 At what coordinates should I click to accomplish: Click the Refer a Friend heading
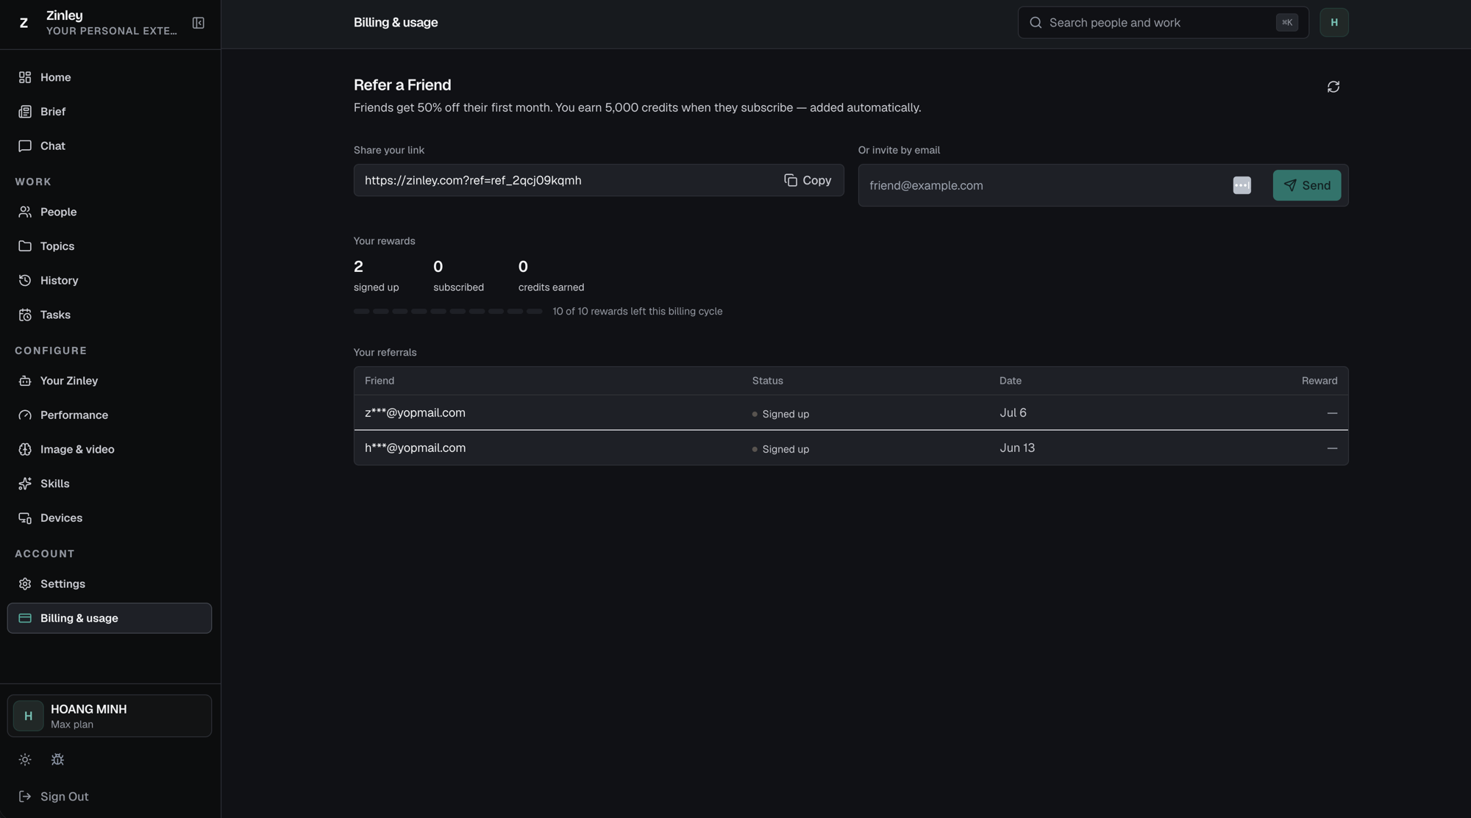click(x=402, y=85)
